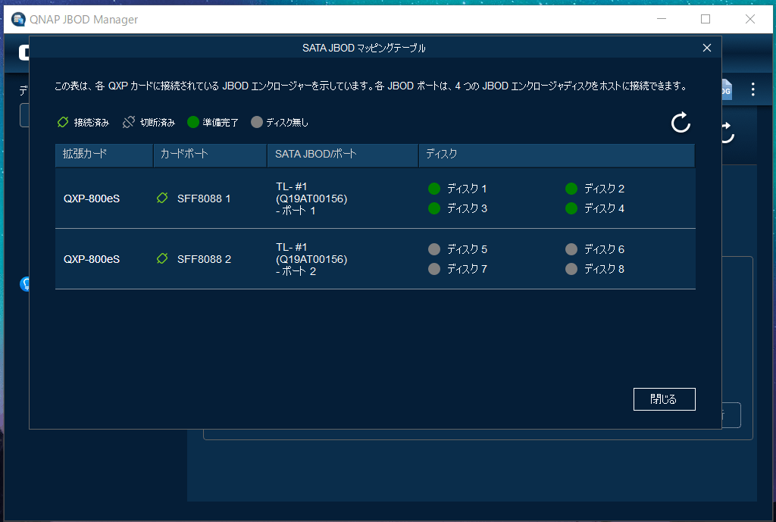Click the ディスク 5 label
This screenshot has height=522, width=776.
(467, 248)
